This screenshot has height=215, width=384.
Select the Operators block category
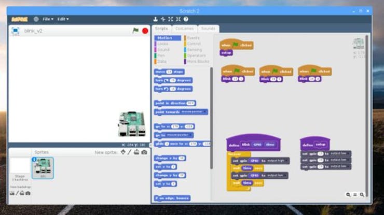click(196, 55)
